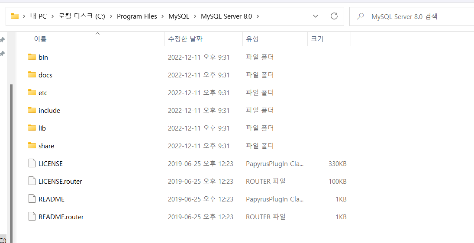Viewport: 474px width, 243px height.
Task: Select the include folder icon
Action: click(x=32, y=110)
